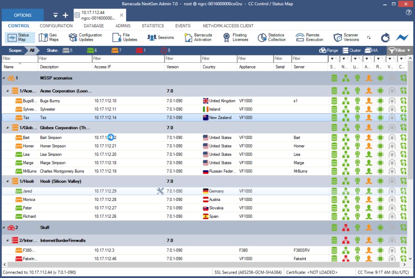Switch to the CONFIGURATION tab

coord(56,26)
